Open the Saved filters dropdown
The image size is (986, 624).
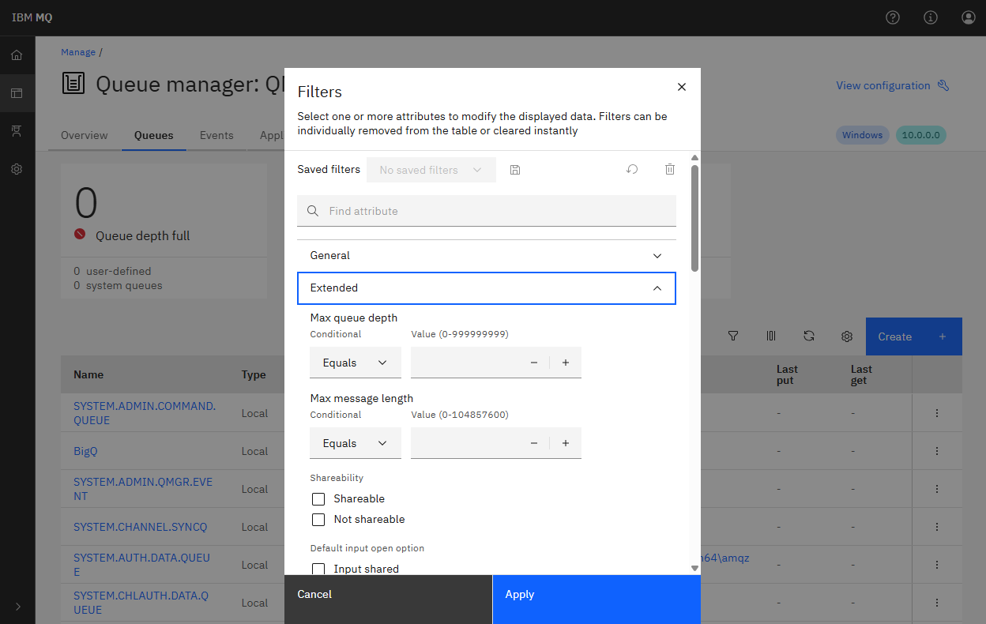point(431,170)
